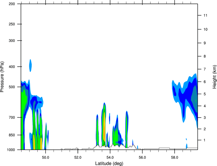The height and width of the screenshot is (166, 217).
Task: Click the 58.0 latitude label
Action: click(x=175, y=158)
